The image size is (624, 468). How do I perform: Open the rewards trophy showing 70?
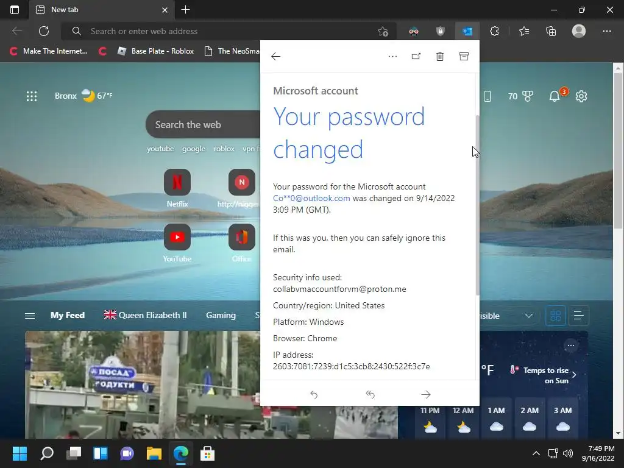click(x=520, y=96)
